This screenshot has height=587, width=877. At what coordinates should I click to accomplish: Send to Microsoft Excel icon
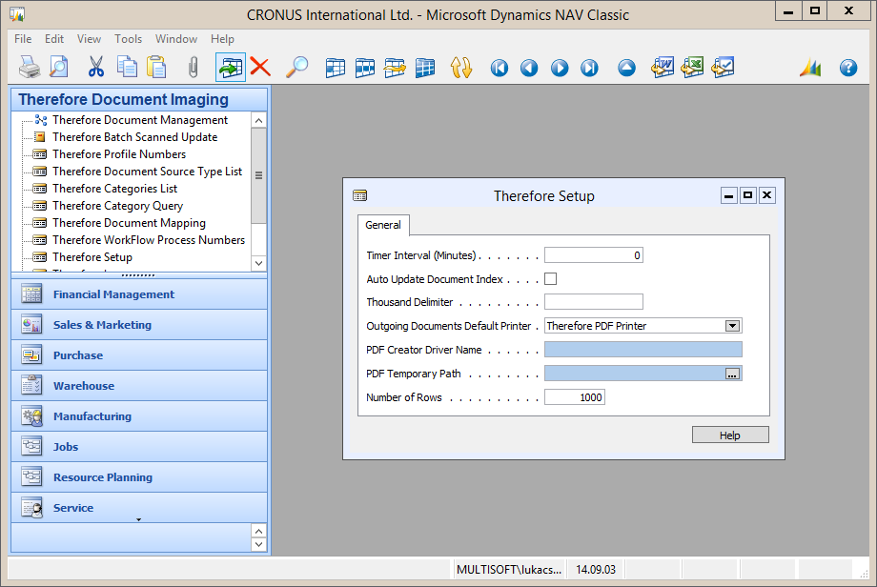point(692,68)
